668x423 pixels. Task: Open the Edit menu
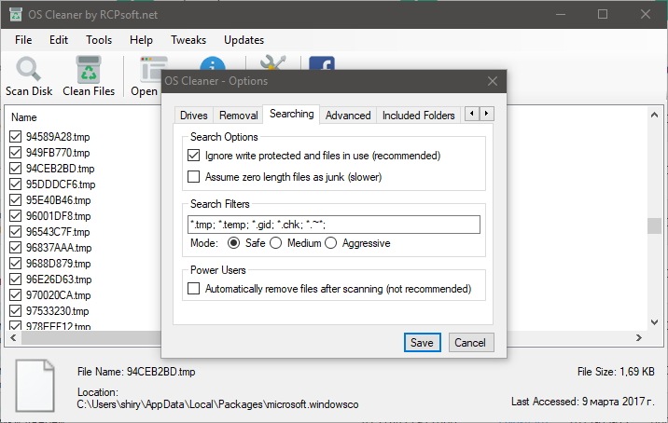(x=59, y=40)
